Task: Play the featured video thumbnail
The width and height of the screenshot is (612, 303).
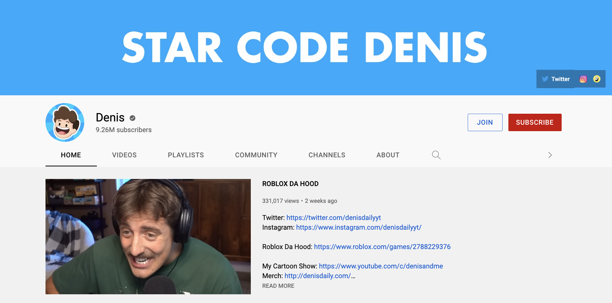Action: [x=148, y=237]
